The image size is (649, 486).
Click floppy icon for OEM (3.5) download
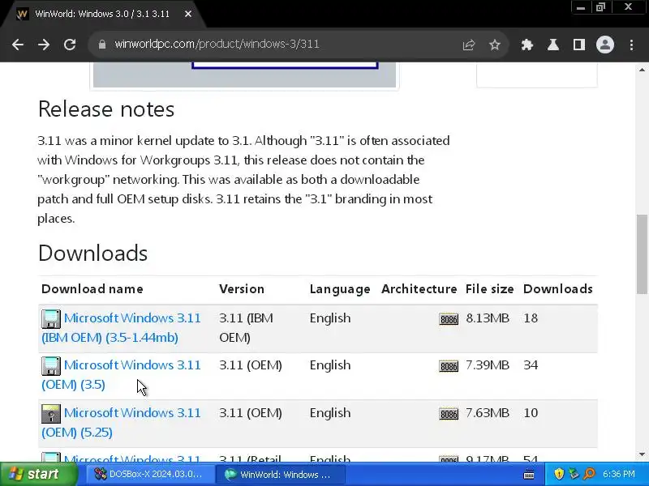click(51, 366)
